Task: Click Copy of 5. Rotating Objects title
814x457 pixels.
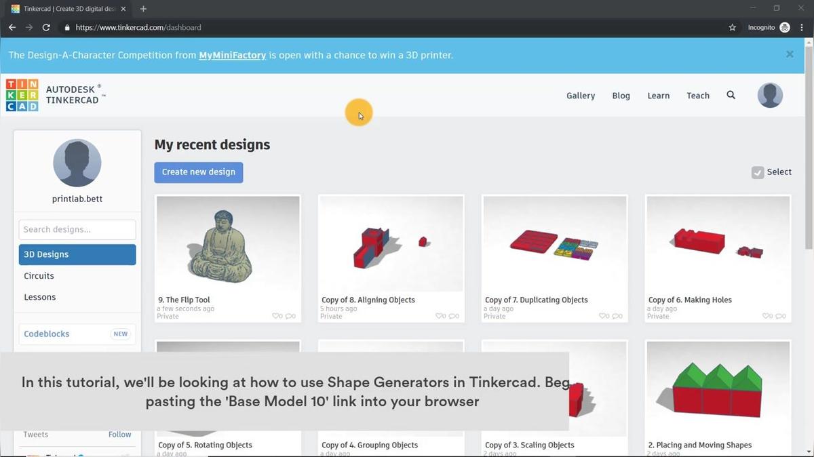Action: coord(205,445)
